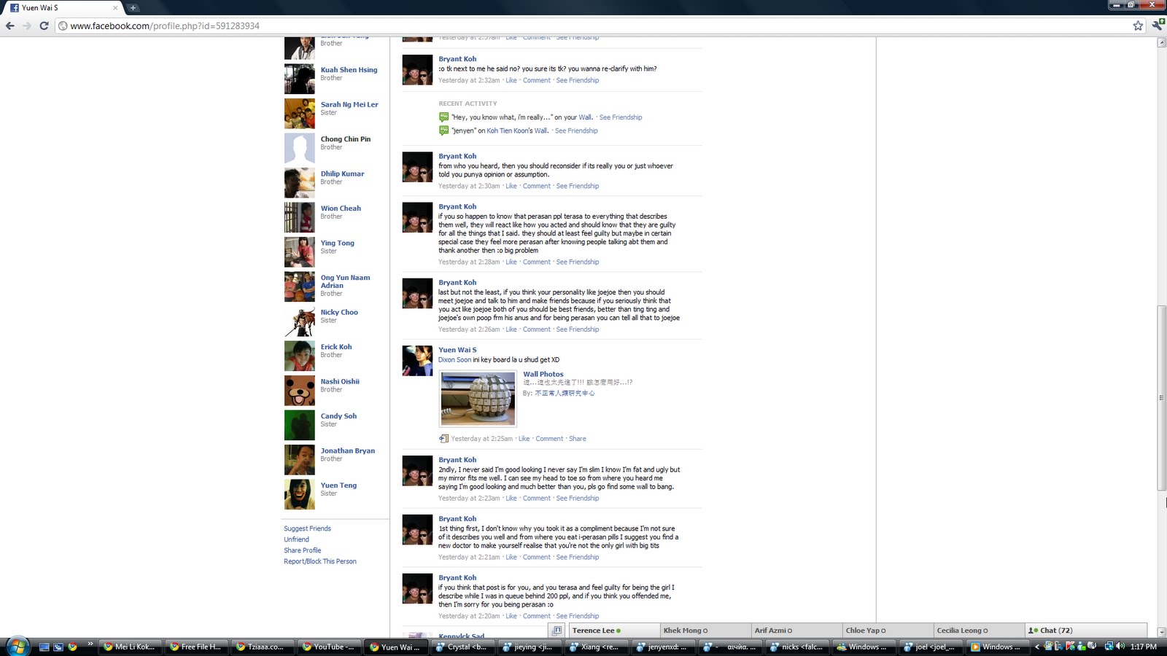
Task: Open See Friendship beside your Wall activity
Action: coord(621,117)
